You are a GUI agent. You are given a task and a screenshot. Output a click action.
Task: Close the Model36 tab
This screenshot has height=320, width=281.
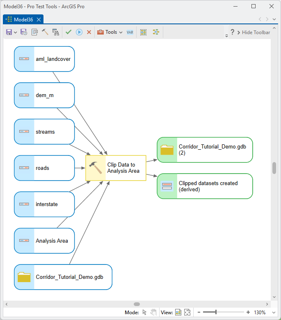pyautogui.click(x=39, y=20)
